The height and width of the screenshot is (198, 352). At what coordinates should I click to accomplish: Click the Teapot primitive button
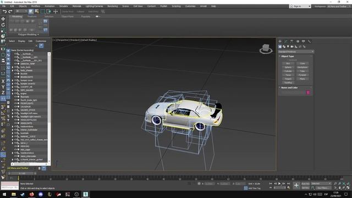[x=288, y=79]
